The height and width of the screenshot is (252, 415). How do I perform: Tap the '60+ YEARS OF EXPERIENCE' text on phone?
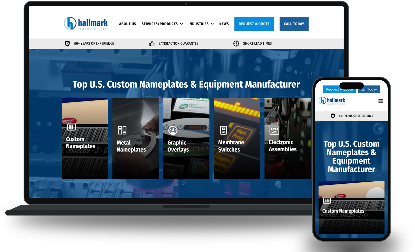(x=356, y=116)
